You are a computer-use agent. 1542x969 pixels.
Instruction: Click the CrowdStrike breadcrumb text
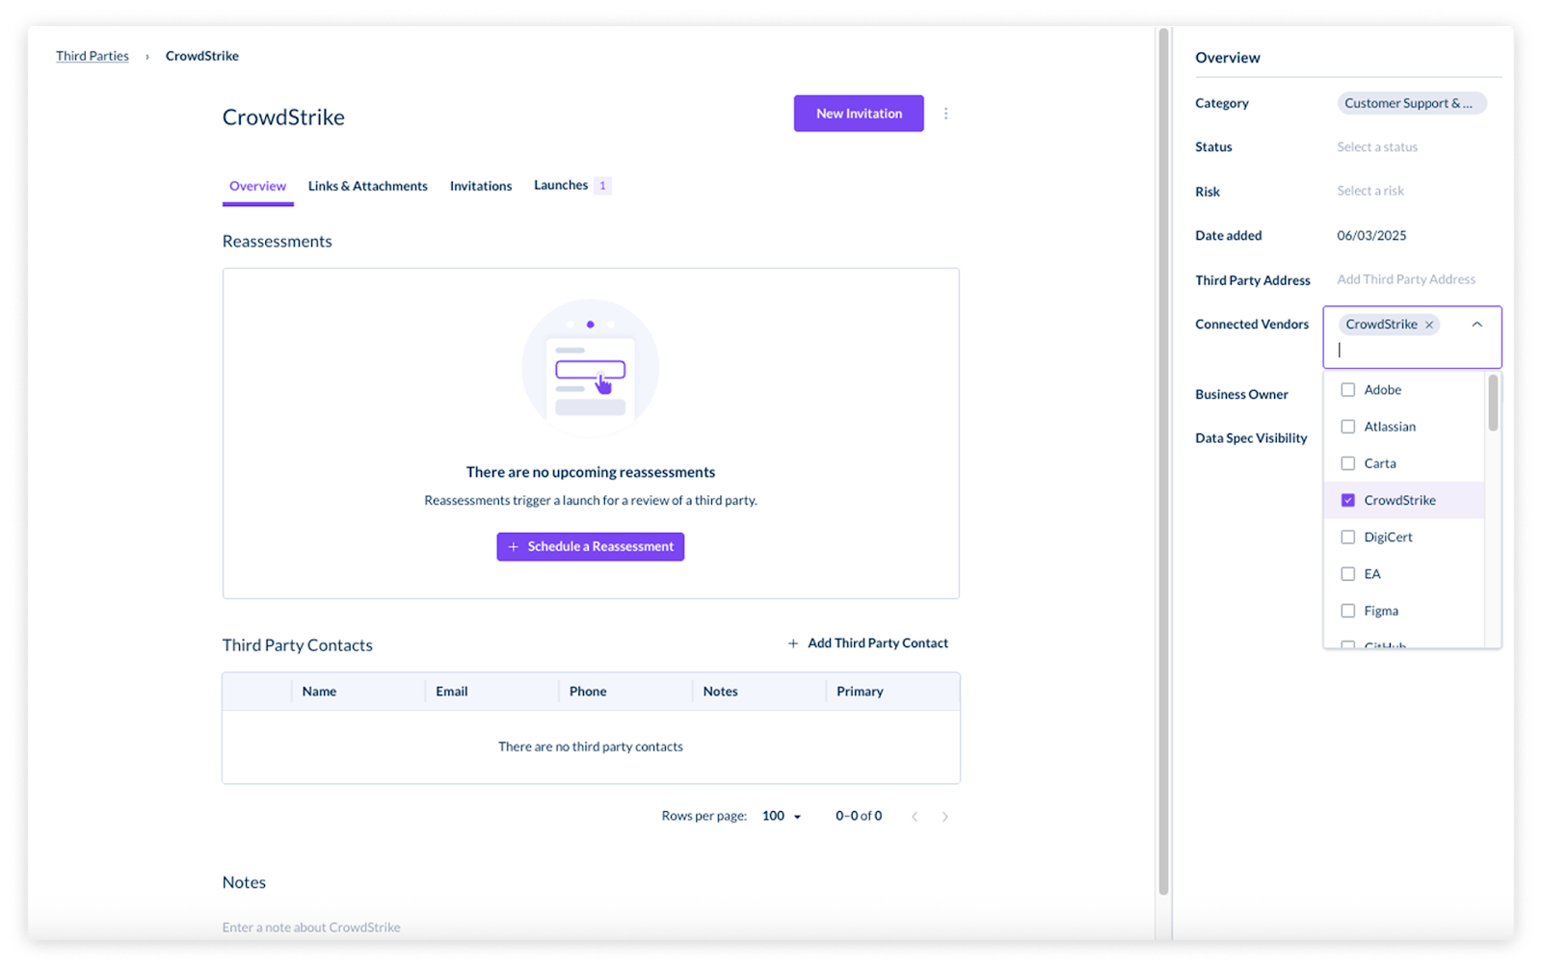202,56
